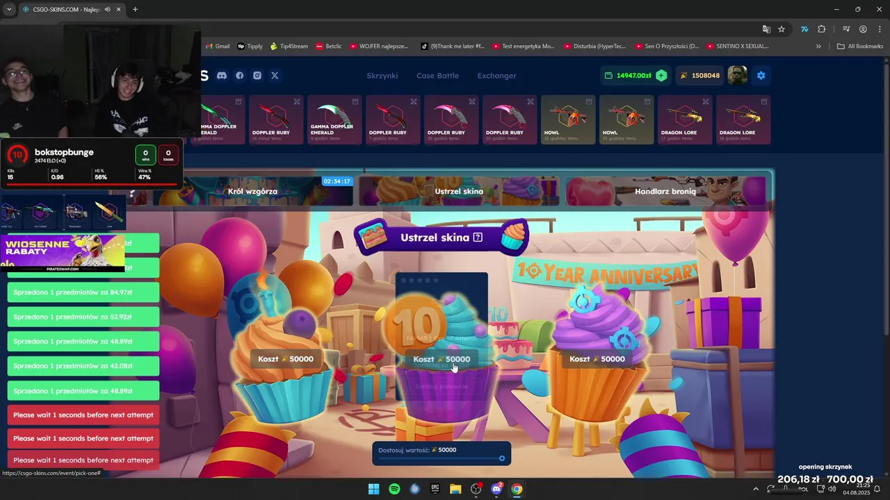This screenshot has height=500, width=890.
Task: Open the Tip4Stream bookmark
Action: pos(289,47)
